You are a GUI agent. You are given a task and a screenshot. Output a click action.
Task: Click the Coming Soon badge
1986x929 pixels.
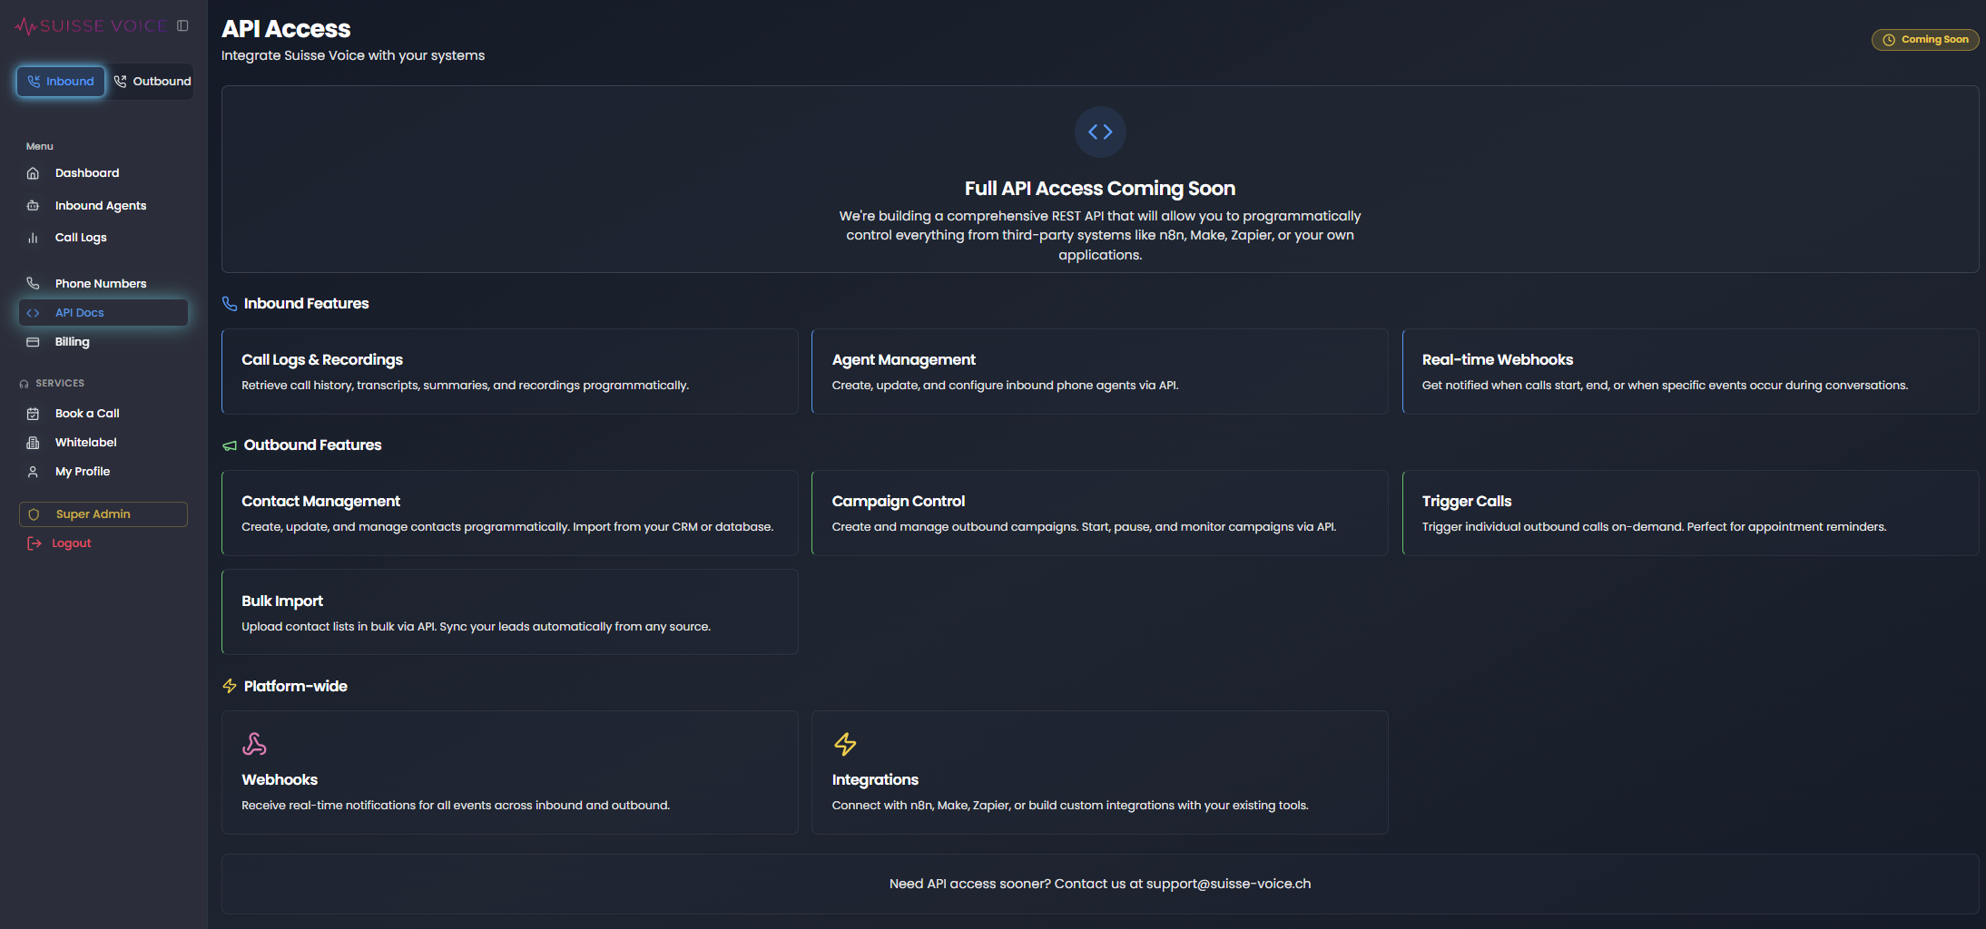pyautogui.click(x=1925, y=39)
